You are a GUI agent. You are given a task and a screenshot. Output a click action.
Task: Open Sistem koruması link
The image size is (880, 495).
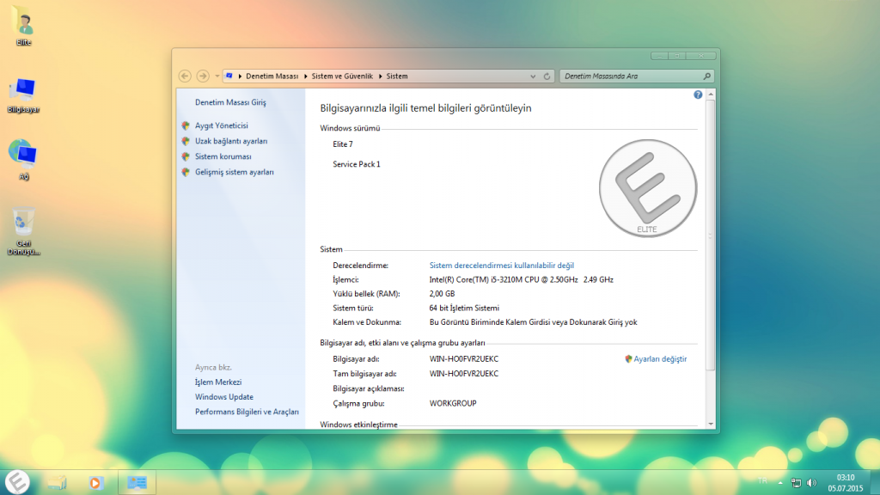coord(223,156)
